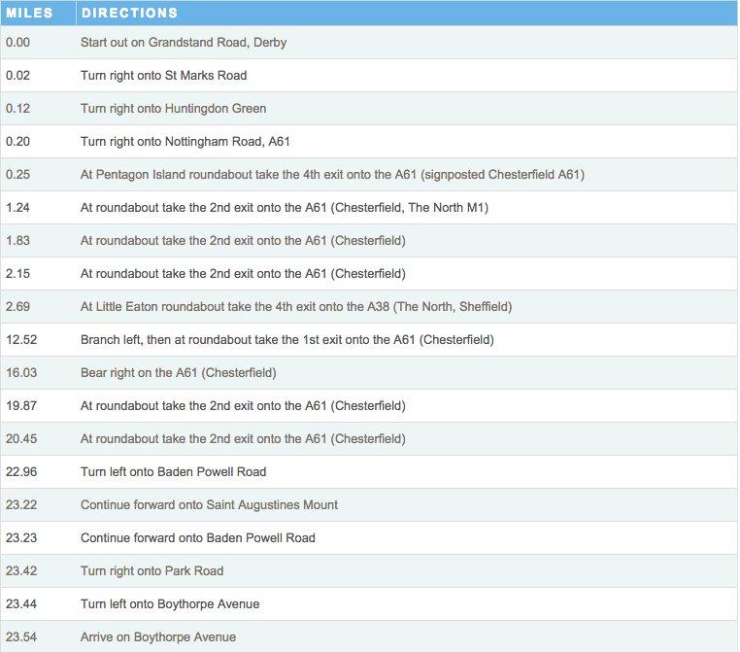Screen dimensions: 740x652
Task: Click 'Turn left onto Boythorpe Avenue'
Action: [170, 604]
